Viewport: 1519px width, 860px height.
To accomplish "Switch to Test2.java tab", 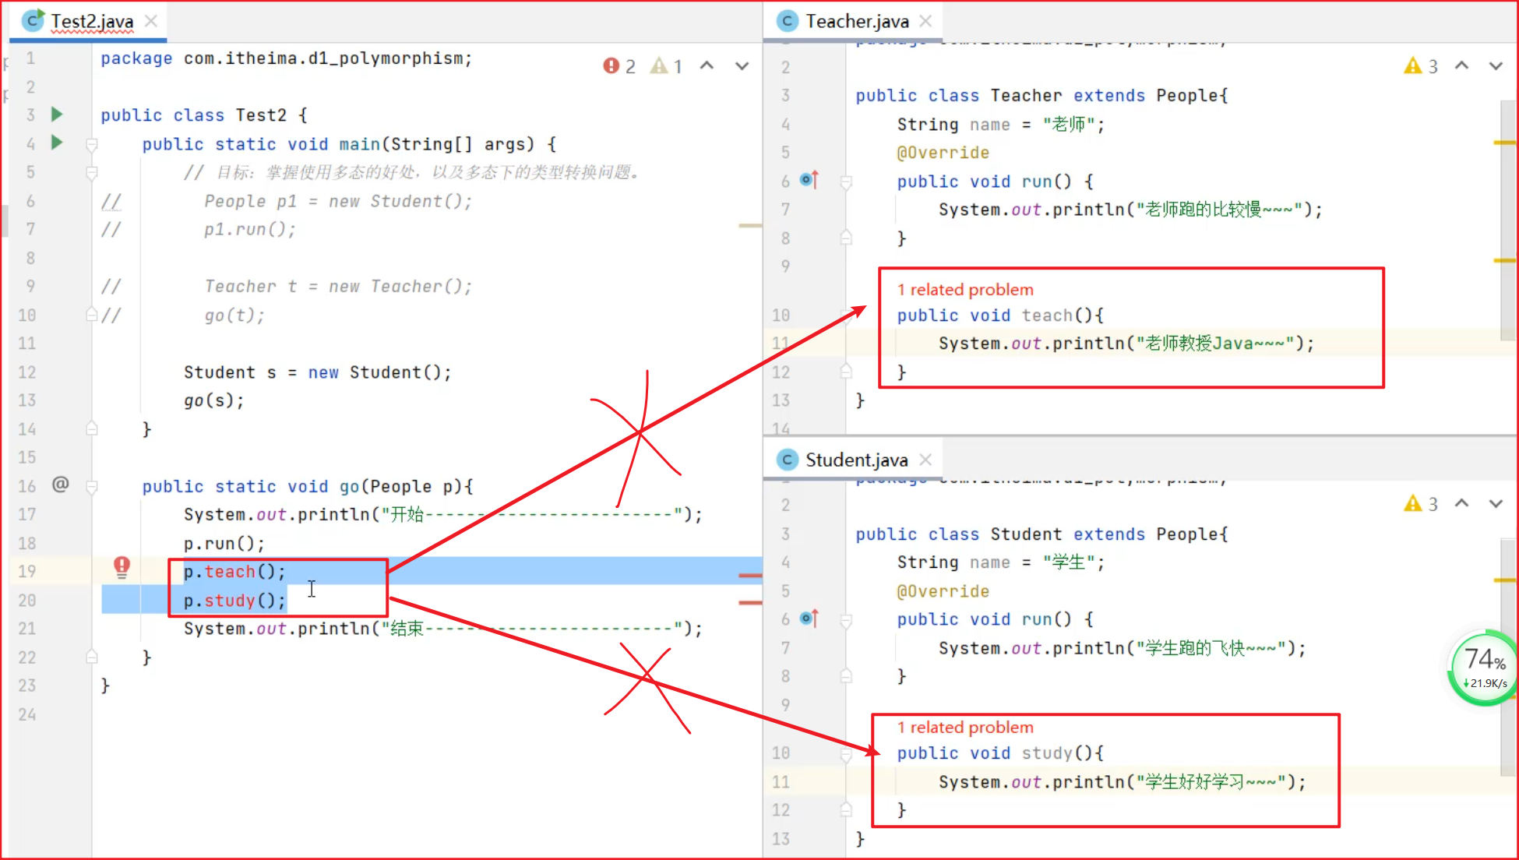I will pos(91,21).
